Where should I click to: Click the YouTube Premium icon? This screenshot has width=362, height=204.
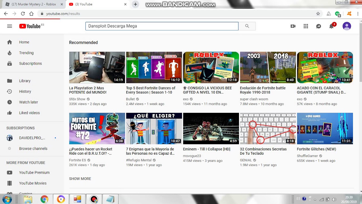pyautogui.click(x=10, y=173)
